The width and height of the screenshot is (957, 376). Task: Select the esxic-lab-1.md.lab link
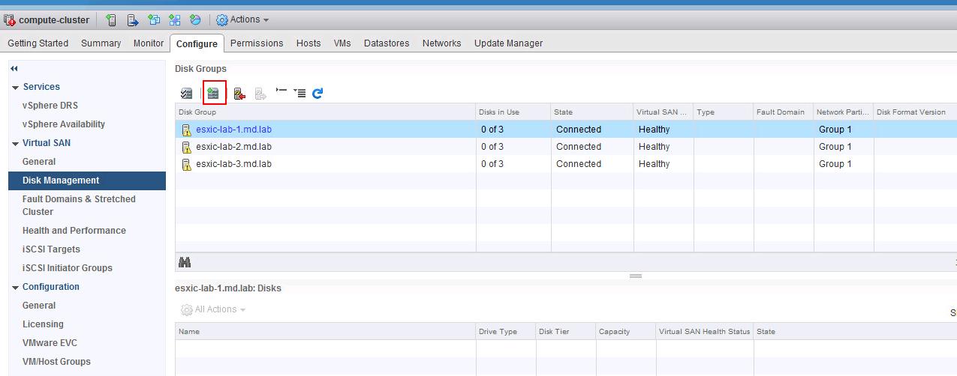click(233, 130)
